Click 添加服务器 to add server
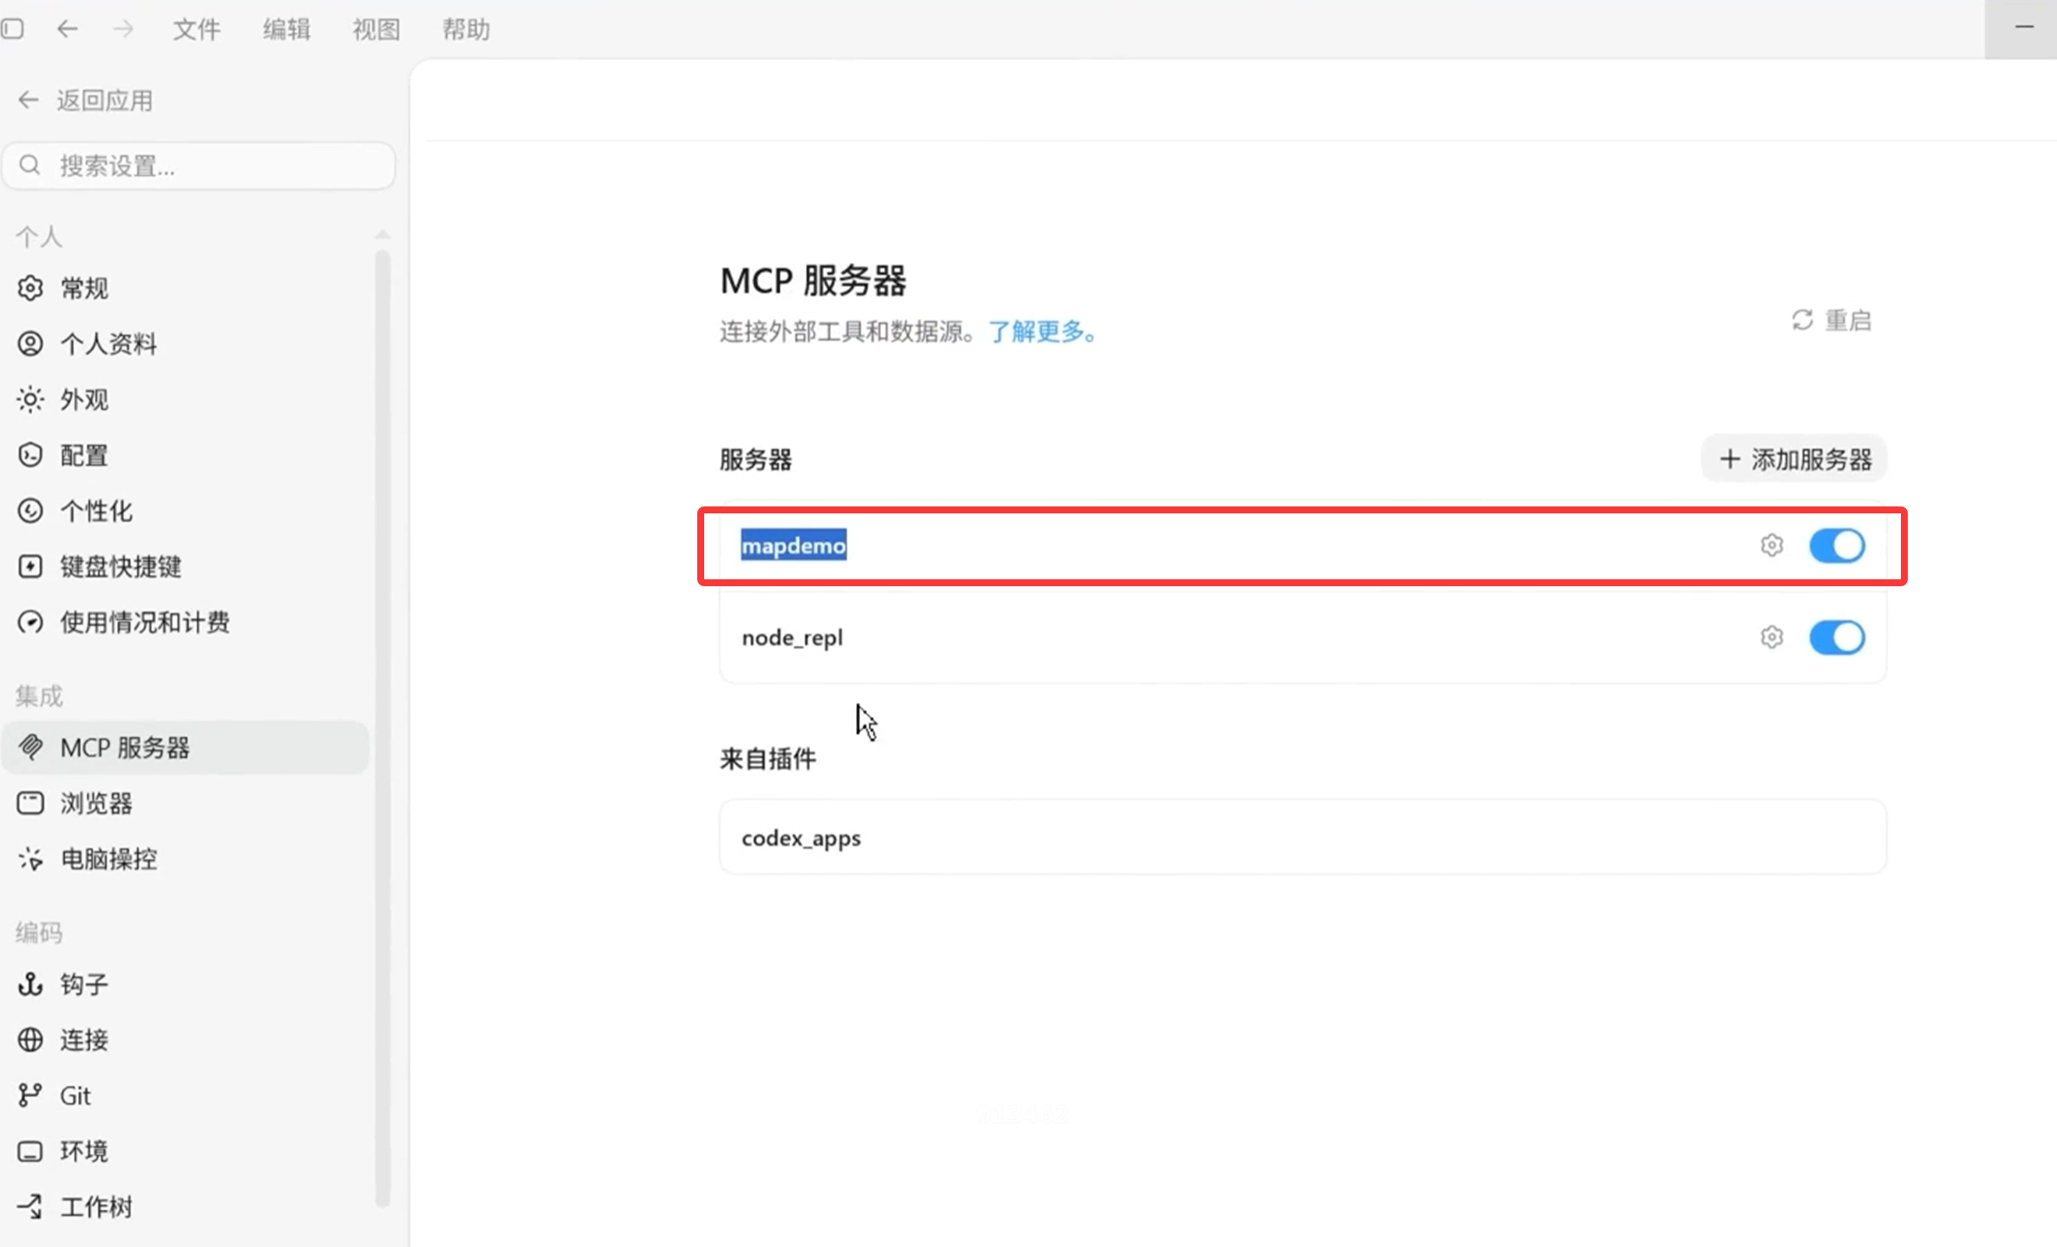 pos(1794,459)
